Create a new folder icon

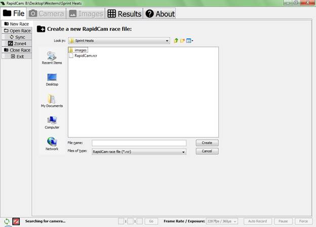(x=182, y=40)
